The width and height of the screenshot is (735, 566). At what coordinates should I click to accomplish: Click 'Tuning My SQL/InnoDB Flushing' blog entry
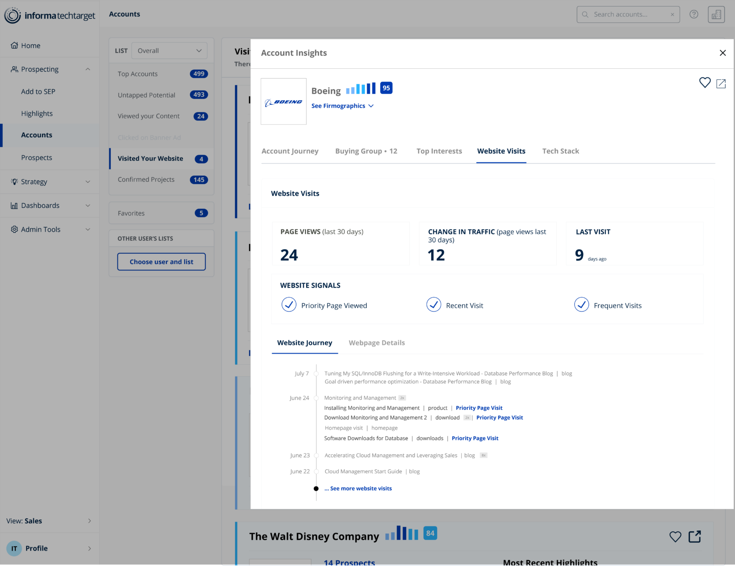click(439, 374)
